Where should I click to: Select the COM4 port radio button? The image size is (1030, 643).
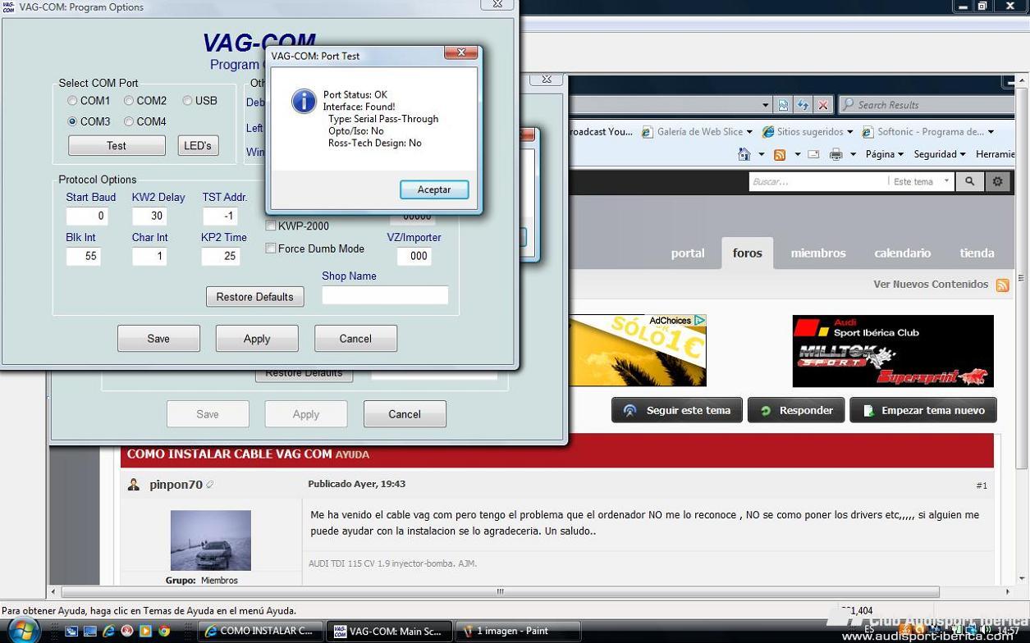129,121
